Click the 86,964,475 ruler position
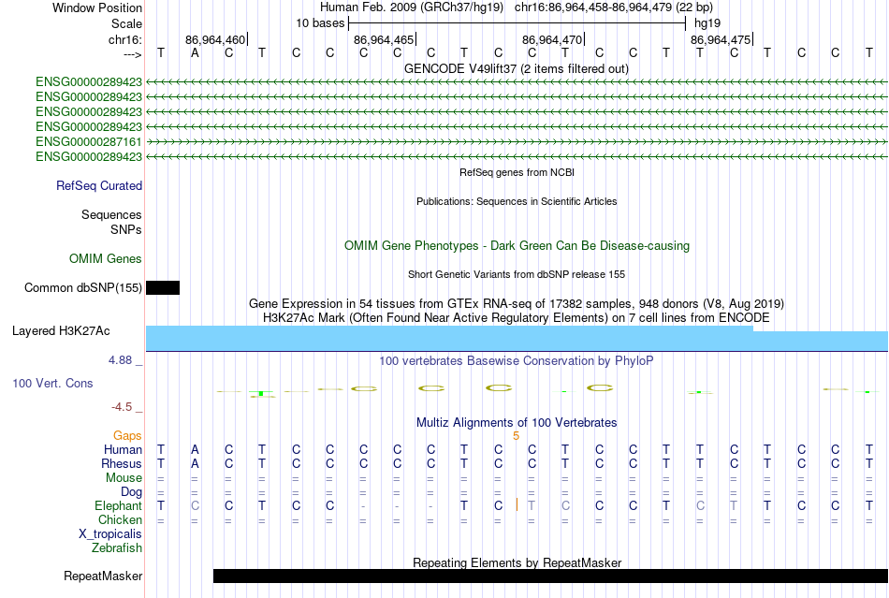889x598 pixels. coord(721,40)
